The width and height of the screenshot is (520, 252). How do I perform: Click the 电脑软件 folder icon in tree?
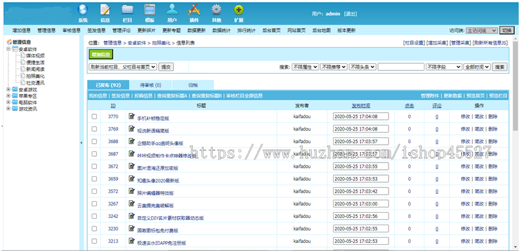tap(14, 102)
